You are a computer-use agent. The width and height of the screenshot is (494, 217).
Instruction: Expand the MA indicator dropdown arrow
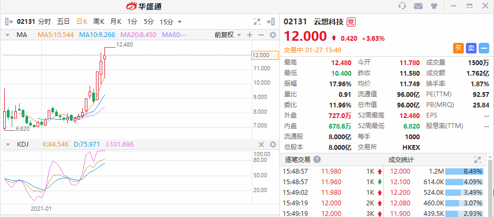click(x=7, y=35)
